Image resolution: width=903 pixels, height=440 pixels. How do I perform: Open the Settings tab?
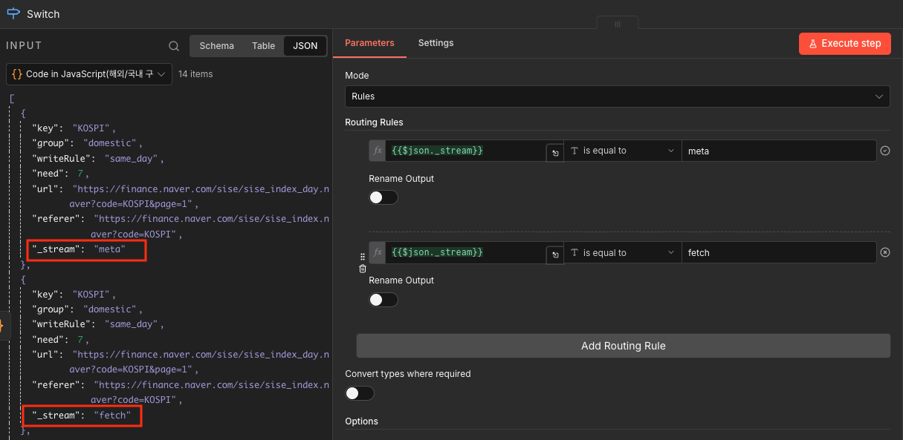(436, 43)
